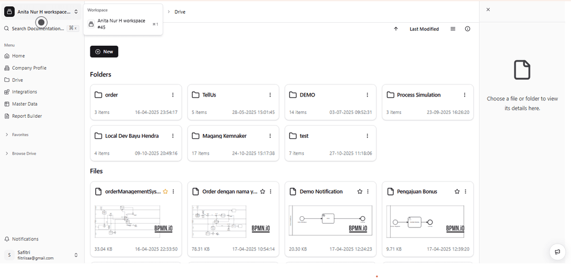
Task: Open the feedback megaphone floating button
Action: coord(557,252)
